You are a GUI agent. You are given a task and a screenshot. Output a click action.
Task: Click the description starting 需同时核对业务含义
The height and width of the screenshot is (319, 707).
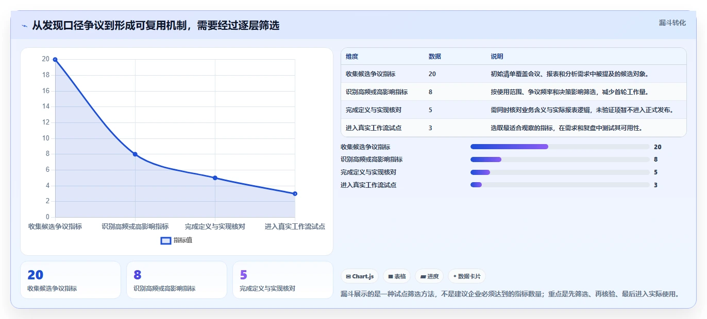[582, 110]
